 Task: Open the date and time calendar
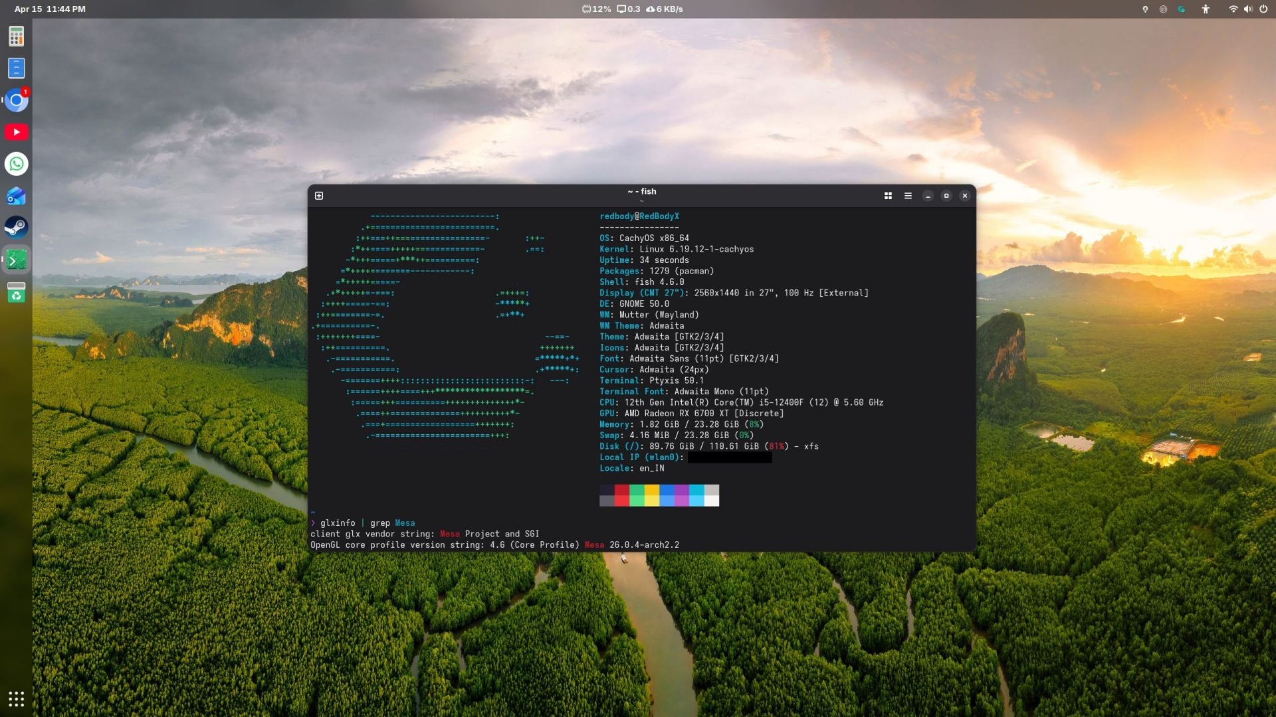50,9
